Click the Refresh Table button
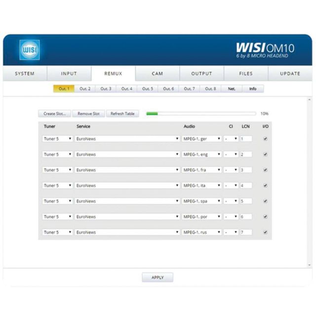 click(122, 114)
